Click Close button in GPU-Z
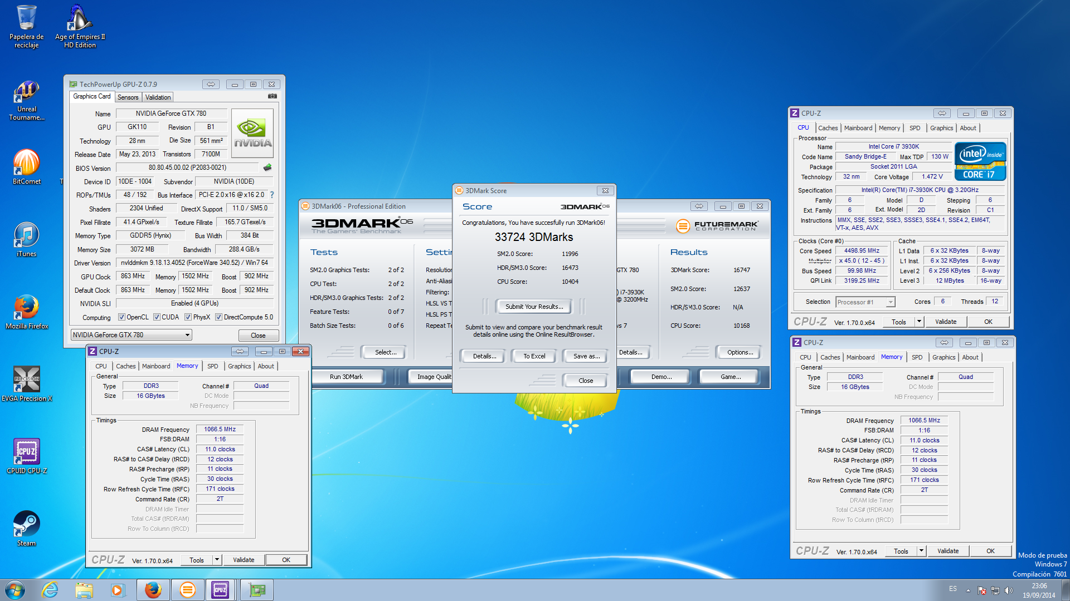This screenshot has height=601, width=1070. coord(258,336)
